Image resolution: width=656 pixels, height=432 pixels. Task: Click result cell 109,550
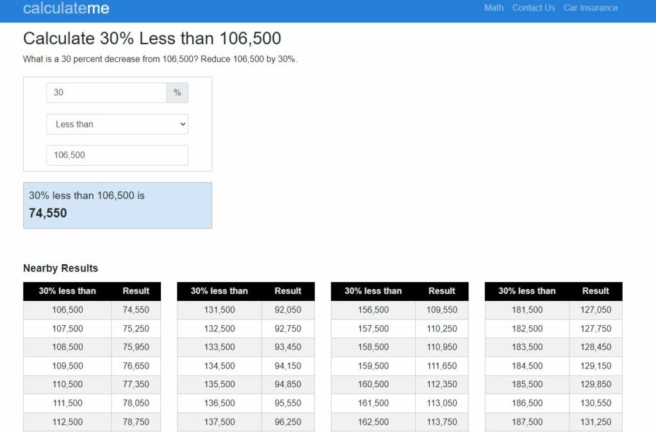(x=442, y=310)
